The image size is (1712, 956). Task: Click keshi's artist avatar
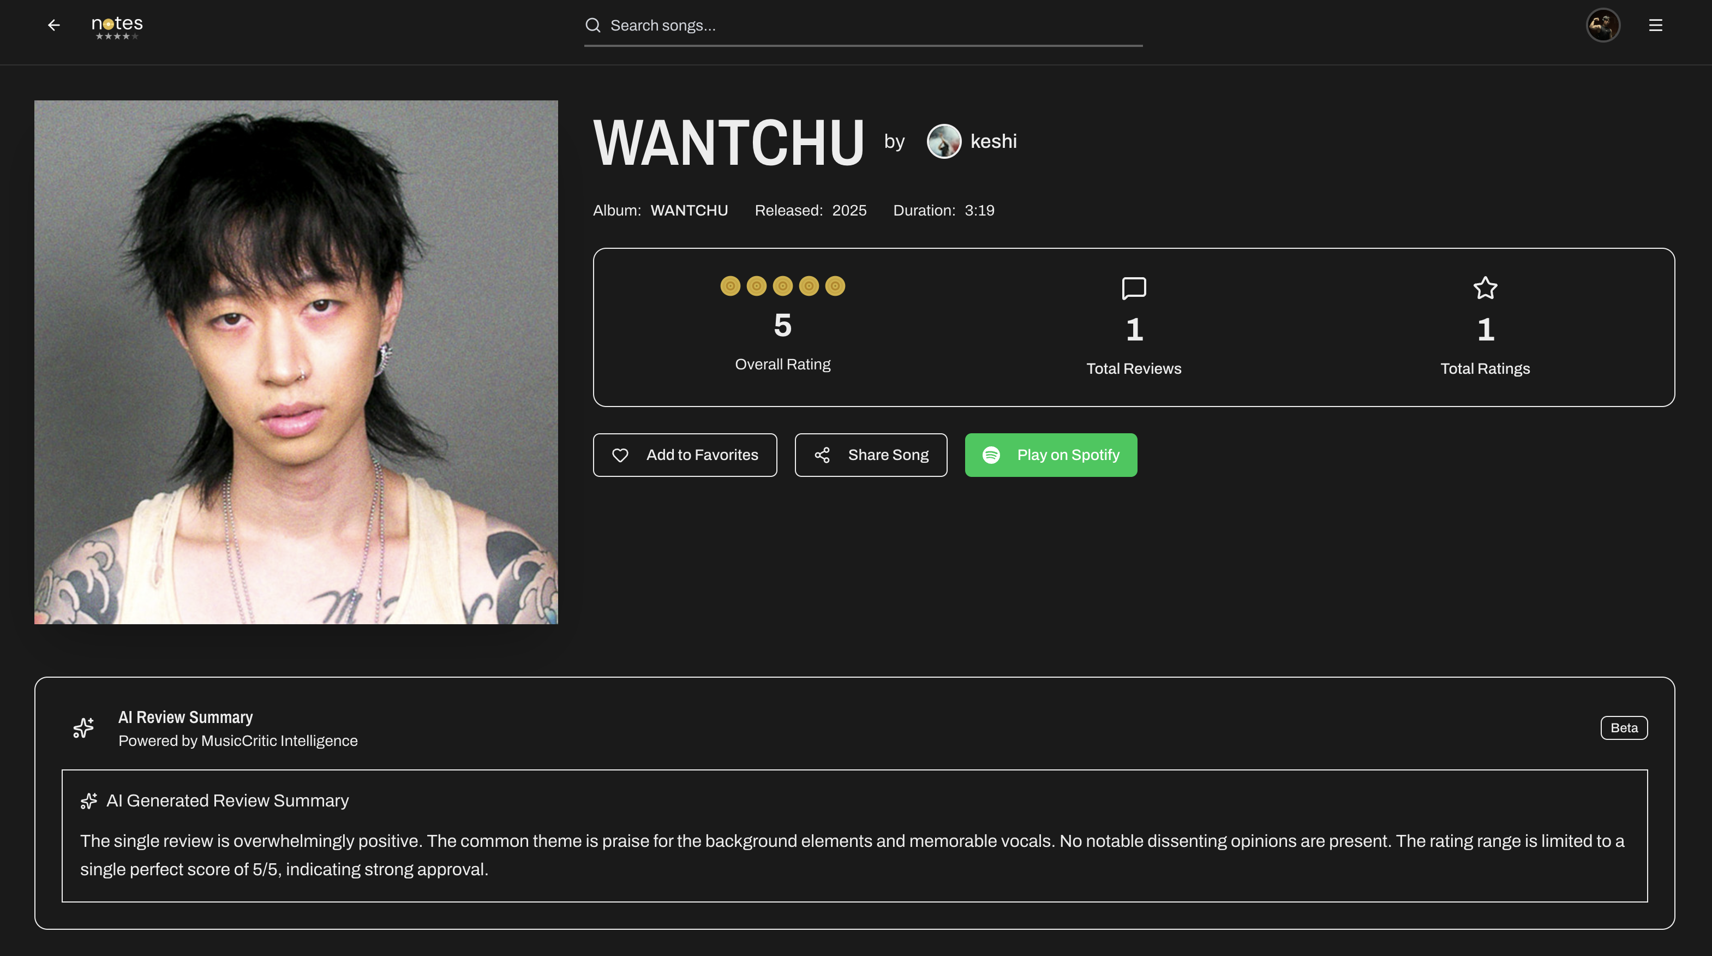click(x=944, y=141)
